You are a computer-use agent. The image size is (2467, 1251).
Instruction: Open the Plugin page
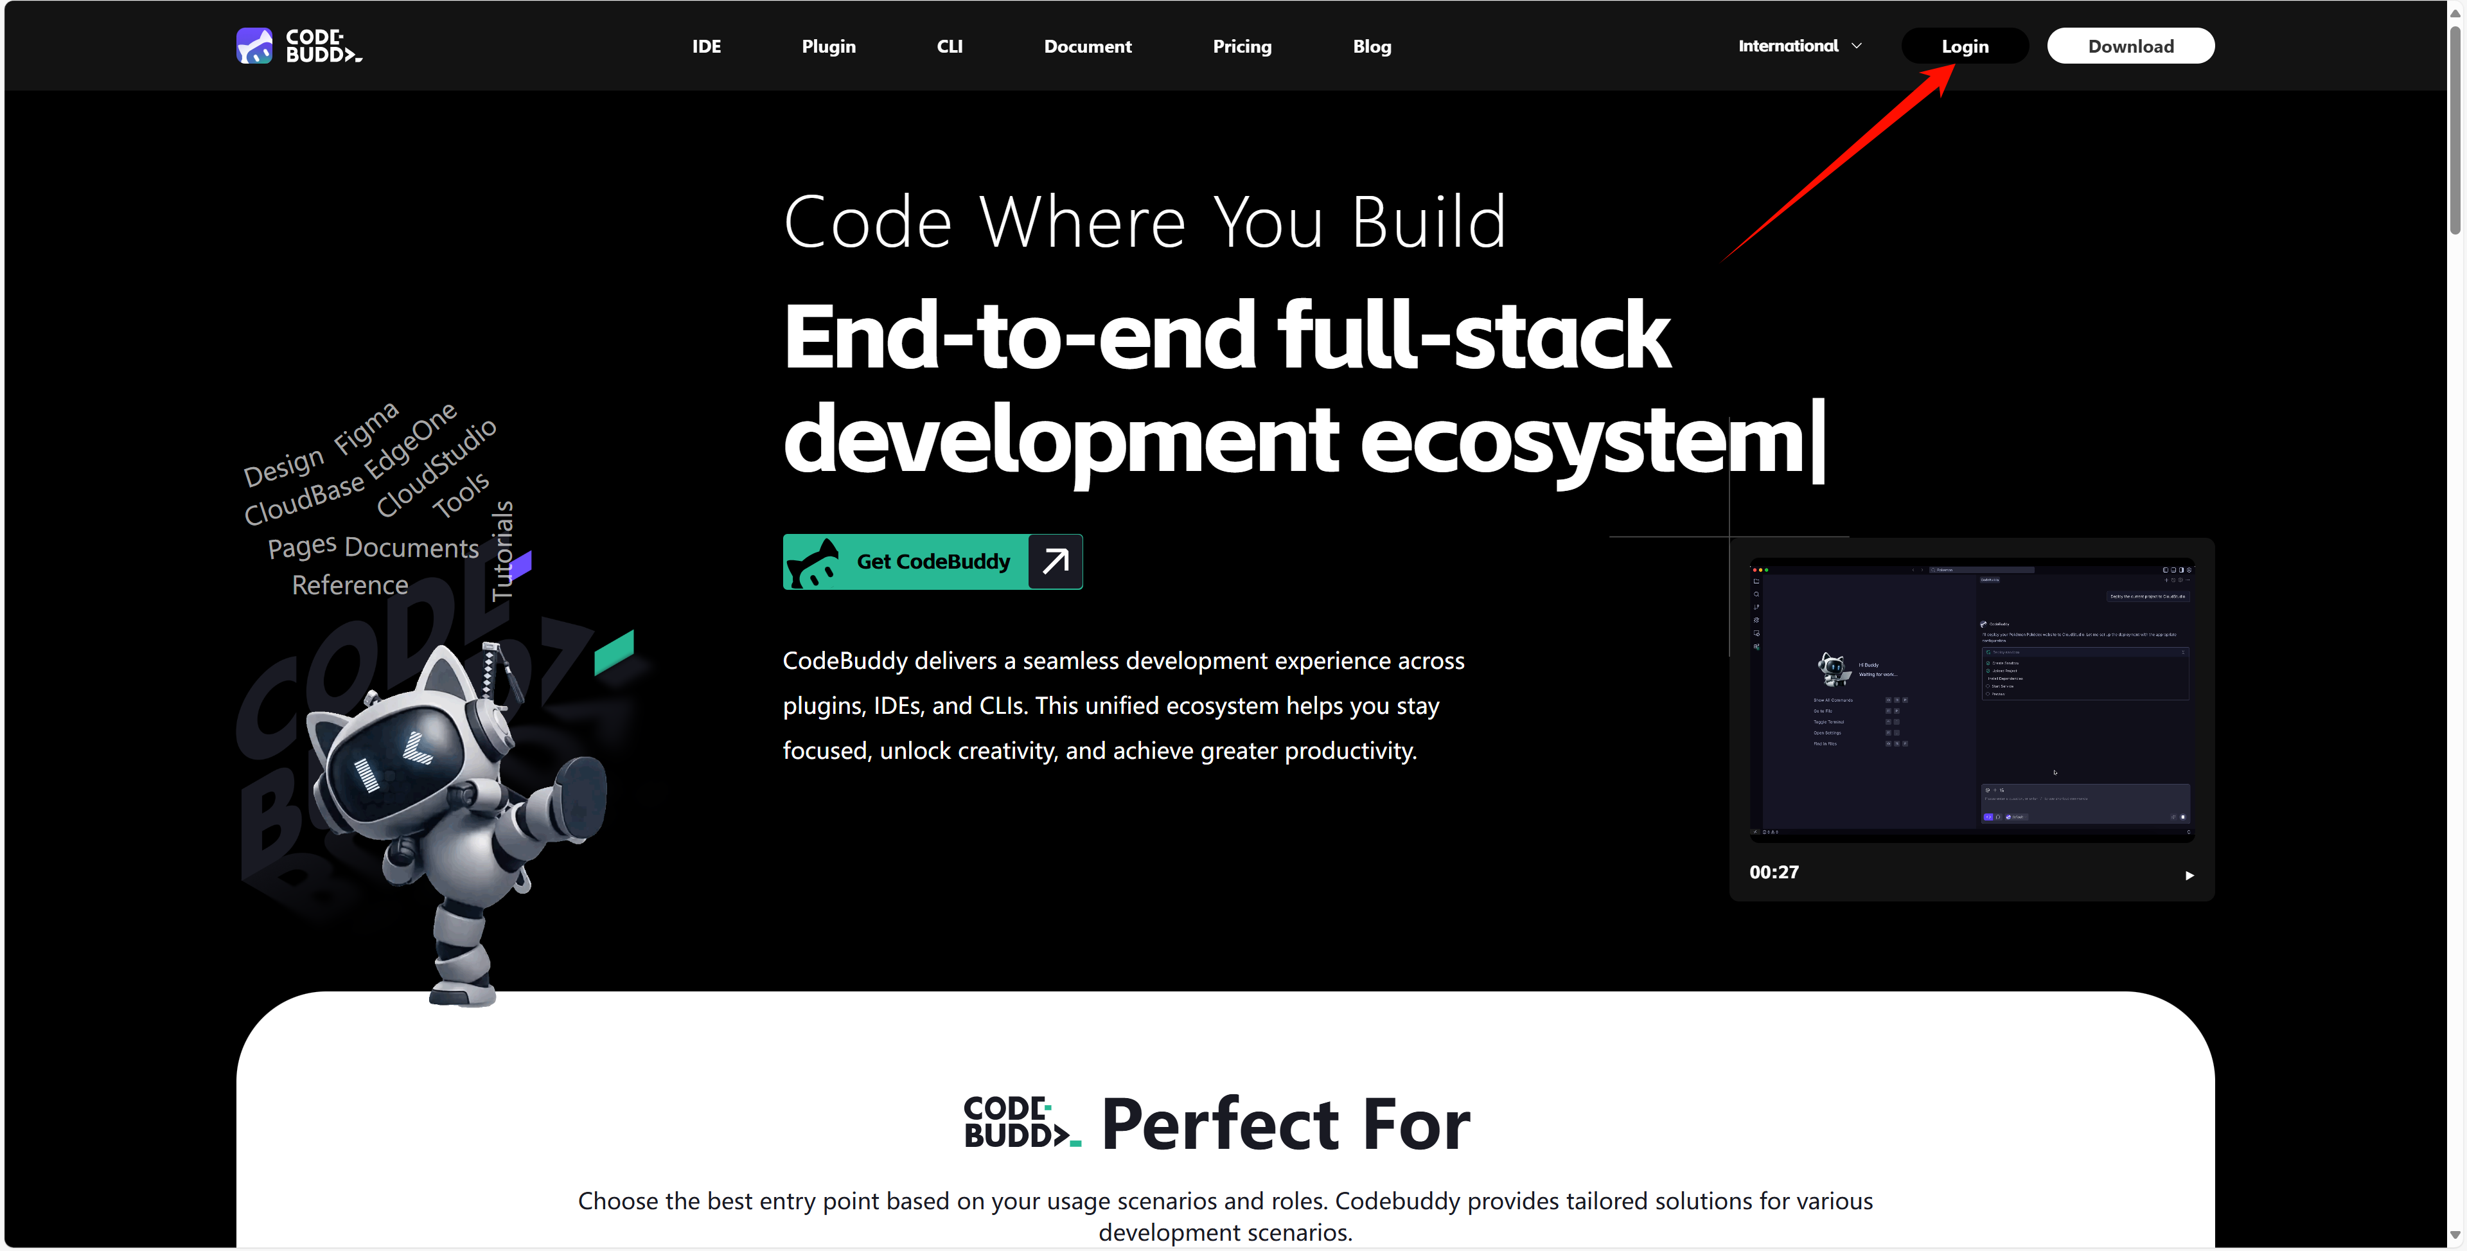click(828, 46)
